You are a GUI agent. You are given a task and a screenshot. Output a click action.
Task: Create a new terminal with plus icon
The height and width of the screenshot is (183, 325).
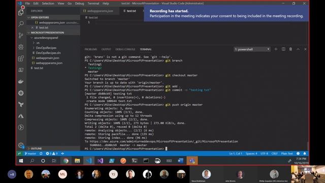(276, 49)
